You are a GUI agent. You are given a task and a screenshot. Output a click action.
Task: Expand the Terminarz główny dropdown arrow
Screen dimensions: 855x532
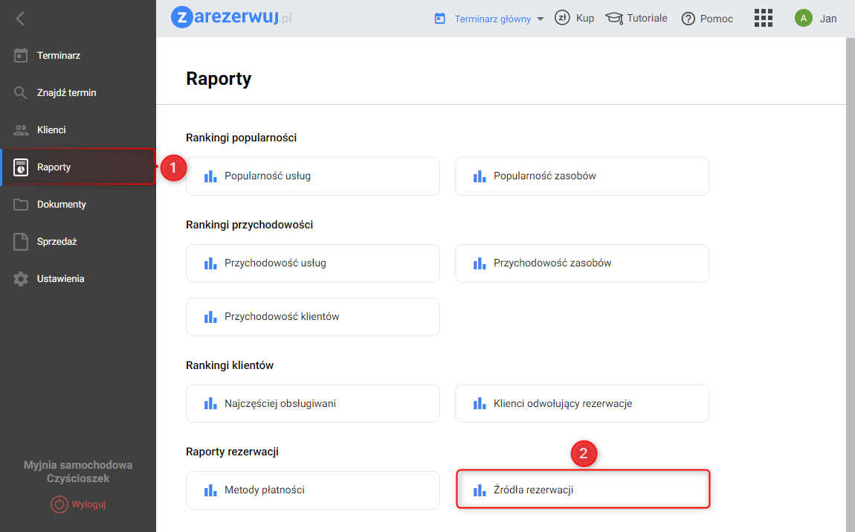[541, 19]
